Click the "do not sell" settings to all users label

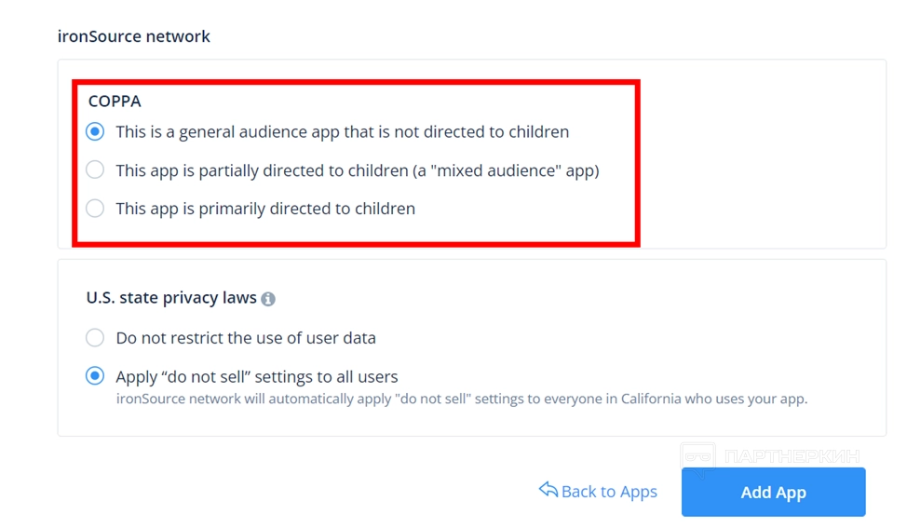coord(257,377)
